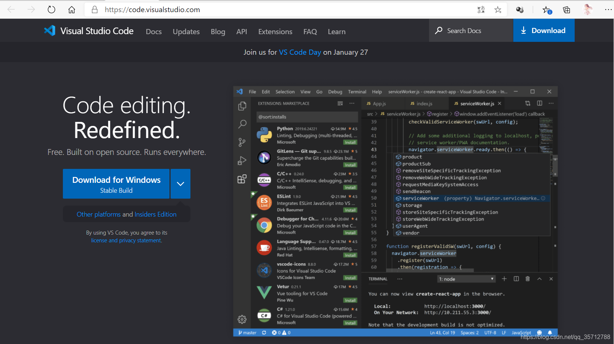614x344 pixels.
Task: Open the Docs navigation item
Action: click(x=154, y=32)
